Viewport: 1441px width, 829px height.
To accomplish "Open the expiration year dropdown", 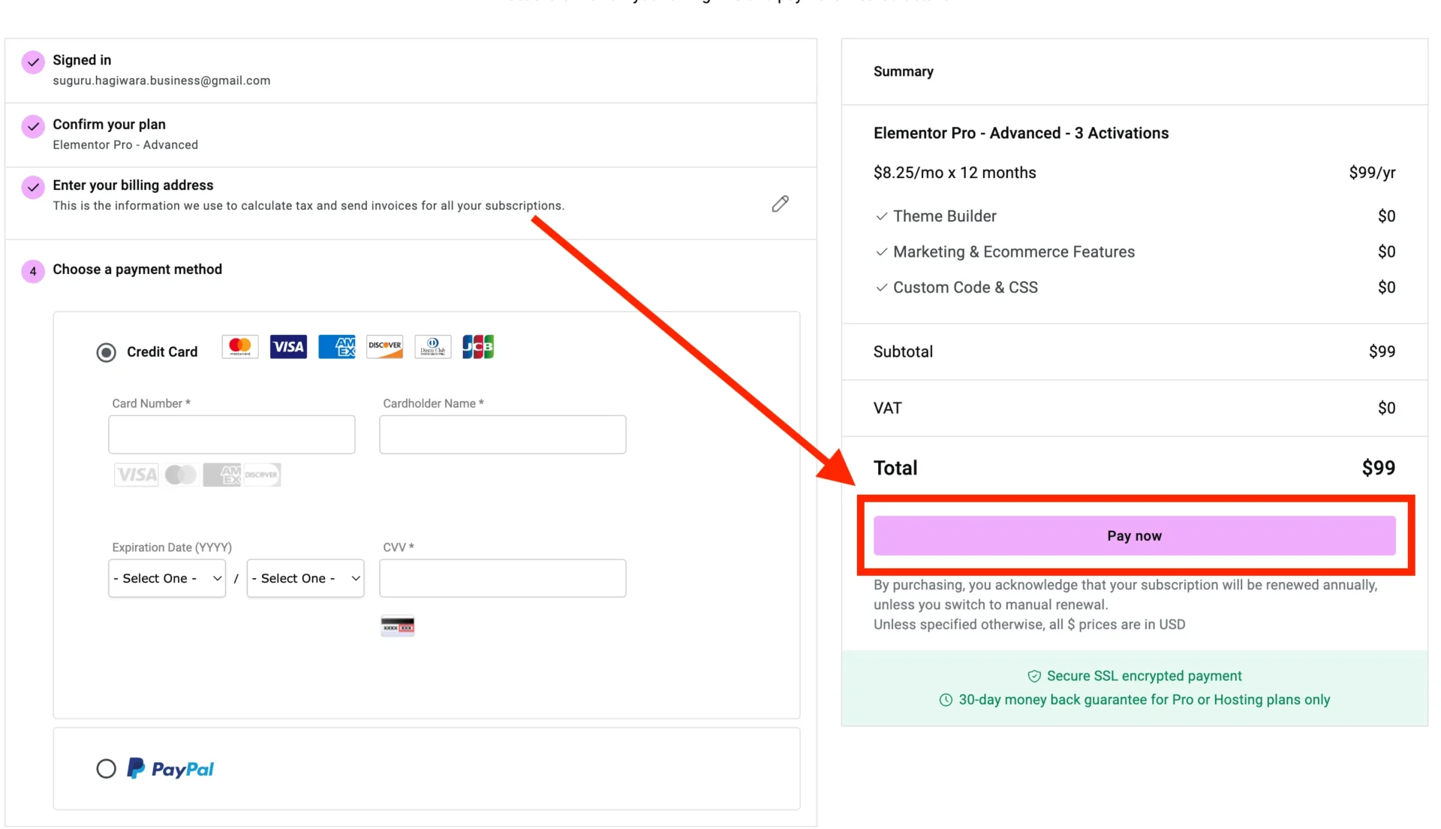I will click(305, 578).
